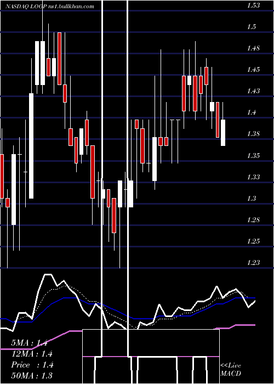The height and width of the screenshot is (384, 274).
Task: Select the 'Price : 1.4' legend entry
Action: [32, 365]
